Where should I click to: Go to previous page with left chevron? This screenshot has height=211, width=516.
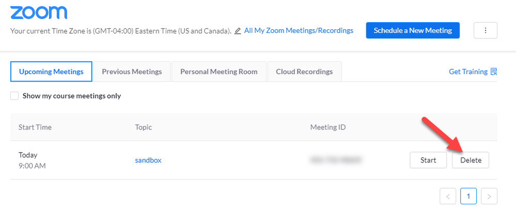448,196
